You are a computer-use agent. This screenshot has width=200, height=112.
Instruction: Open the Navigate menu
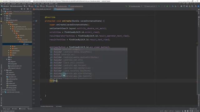click(14, 4)
